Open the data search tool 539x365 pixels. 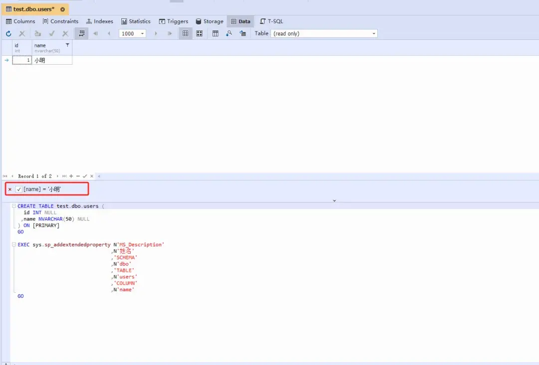click(x=229, y=33)
